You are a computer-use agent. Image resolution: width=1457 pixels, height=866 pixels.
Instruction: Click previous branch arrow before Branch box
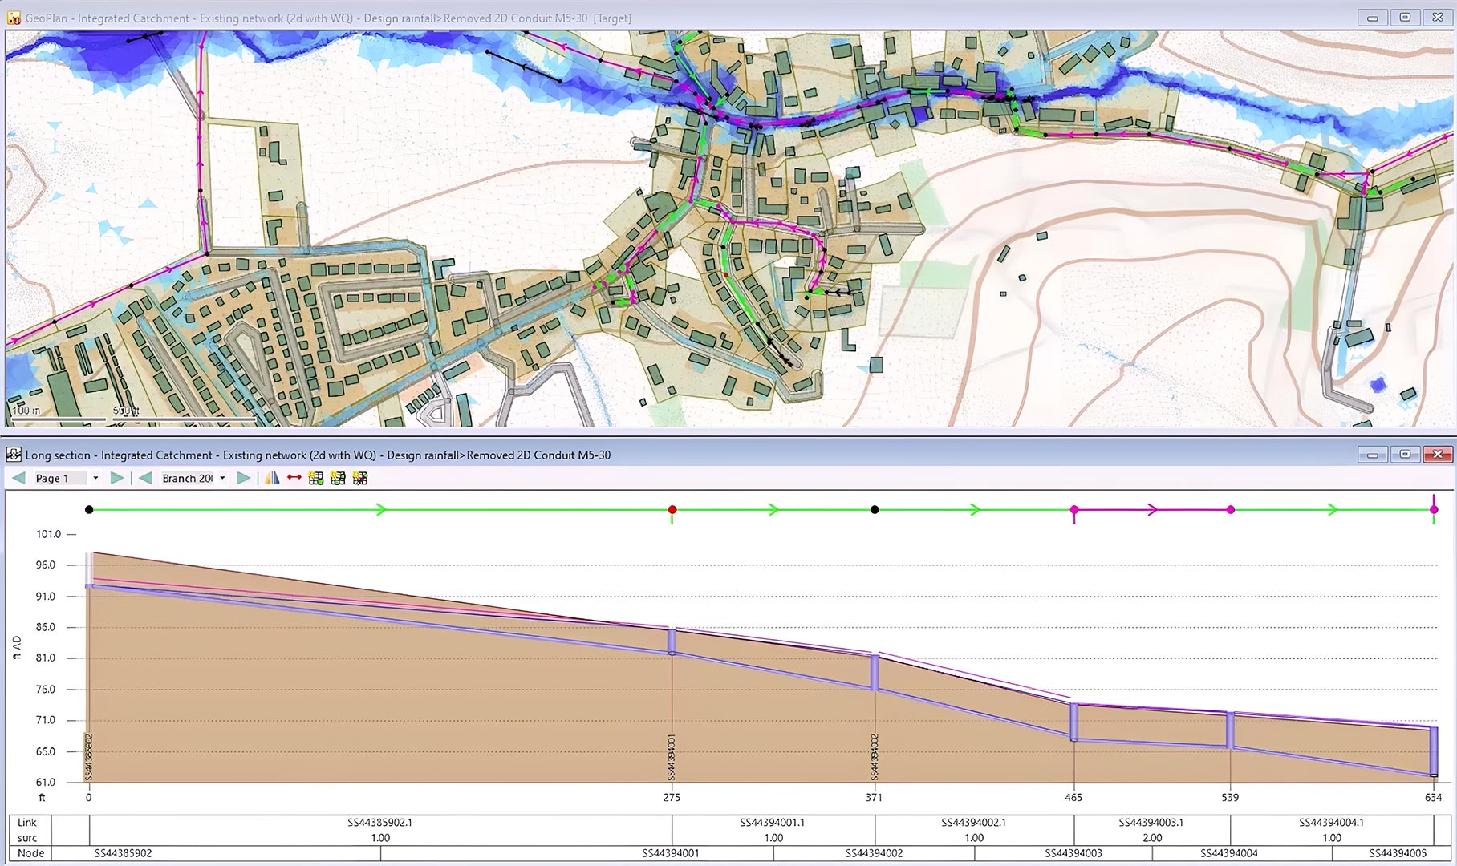[145, 478]
